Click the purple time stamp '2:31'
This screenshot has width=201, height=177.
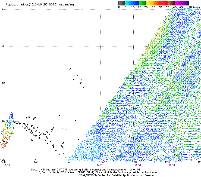coord(7,165)
